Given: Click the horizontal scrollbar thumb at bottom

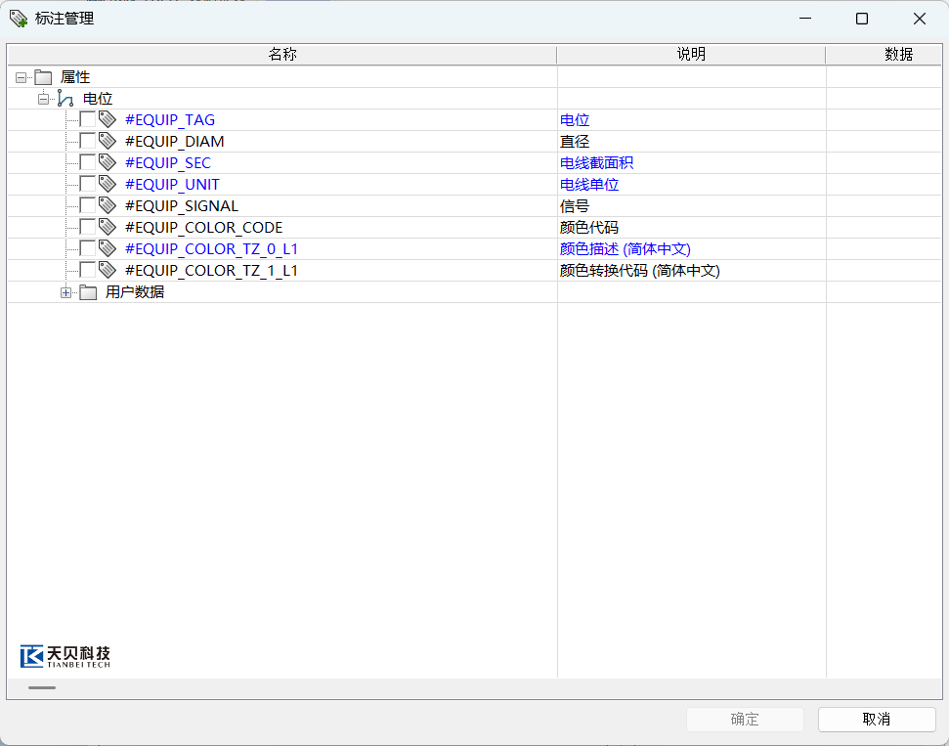Looking at the screenshot, I should pos(42,687).
